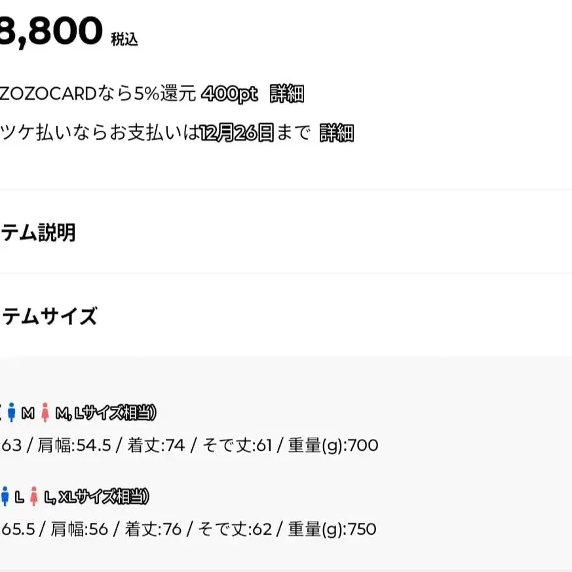Click the pink female icon before M, L
572x572 pixels.
pyautogui.click(x=45, y=413)
